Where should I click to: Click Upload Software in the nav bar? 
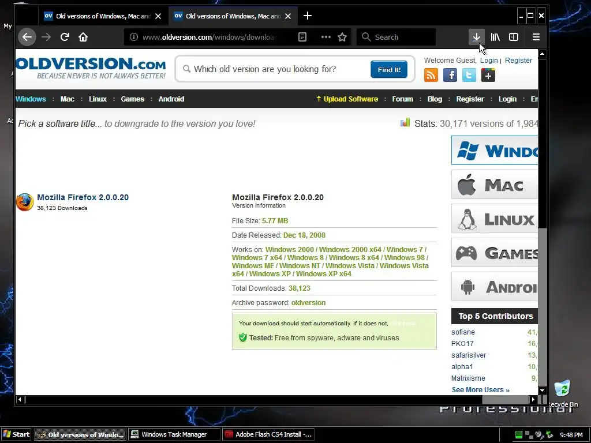[347, 99]
